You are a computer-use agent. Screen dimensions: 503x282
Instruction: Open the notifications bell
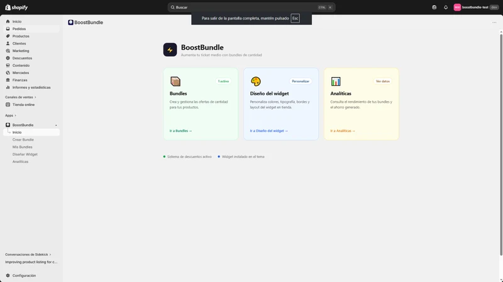(446, 8)
